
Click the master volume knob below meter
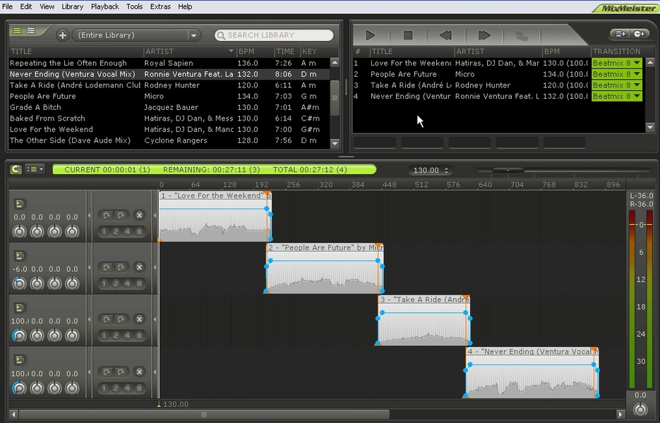(640, 410)
